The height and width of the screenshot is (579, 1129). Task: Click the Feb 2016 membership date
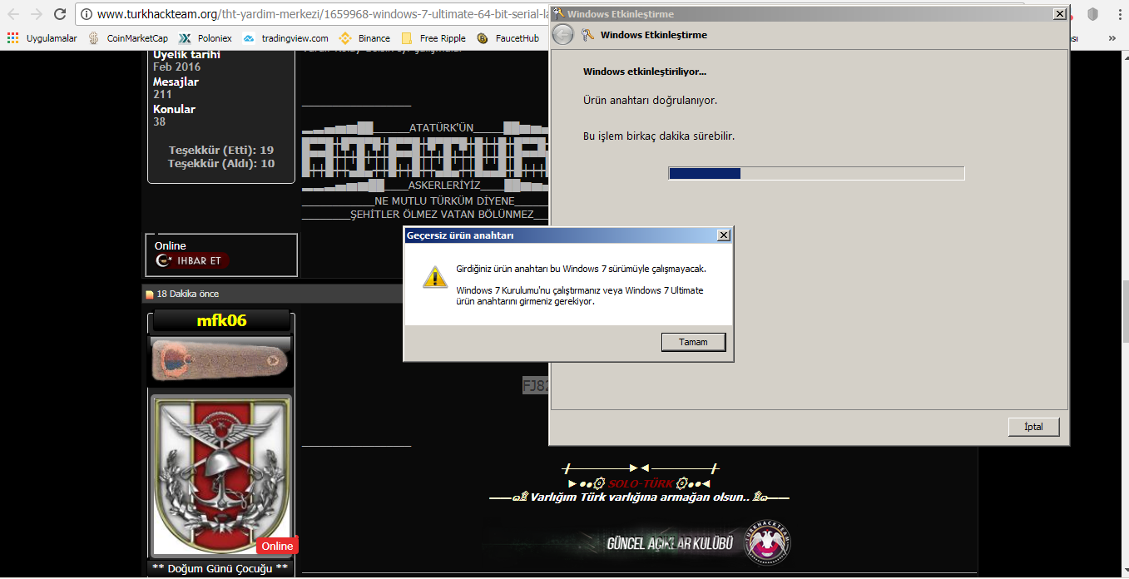pos(176,67)
